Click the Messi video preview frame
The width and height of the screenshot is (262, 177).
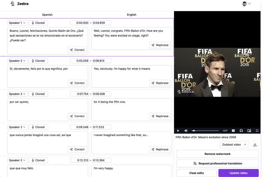pos(217,72)
